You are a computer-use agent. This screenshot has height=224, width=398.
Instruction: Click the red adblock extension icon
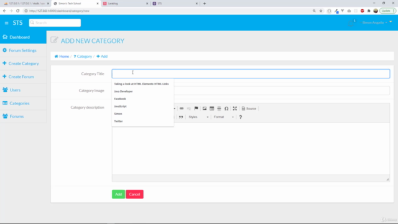coord(362,11)
